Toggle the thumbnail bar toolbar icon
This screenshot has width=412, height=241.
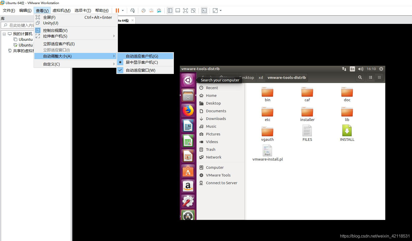(x=177, y=11)
